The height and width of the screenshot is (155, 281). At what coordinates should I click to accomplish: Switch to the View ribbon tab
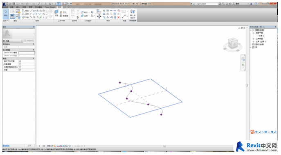[x=24, y=7]
